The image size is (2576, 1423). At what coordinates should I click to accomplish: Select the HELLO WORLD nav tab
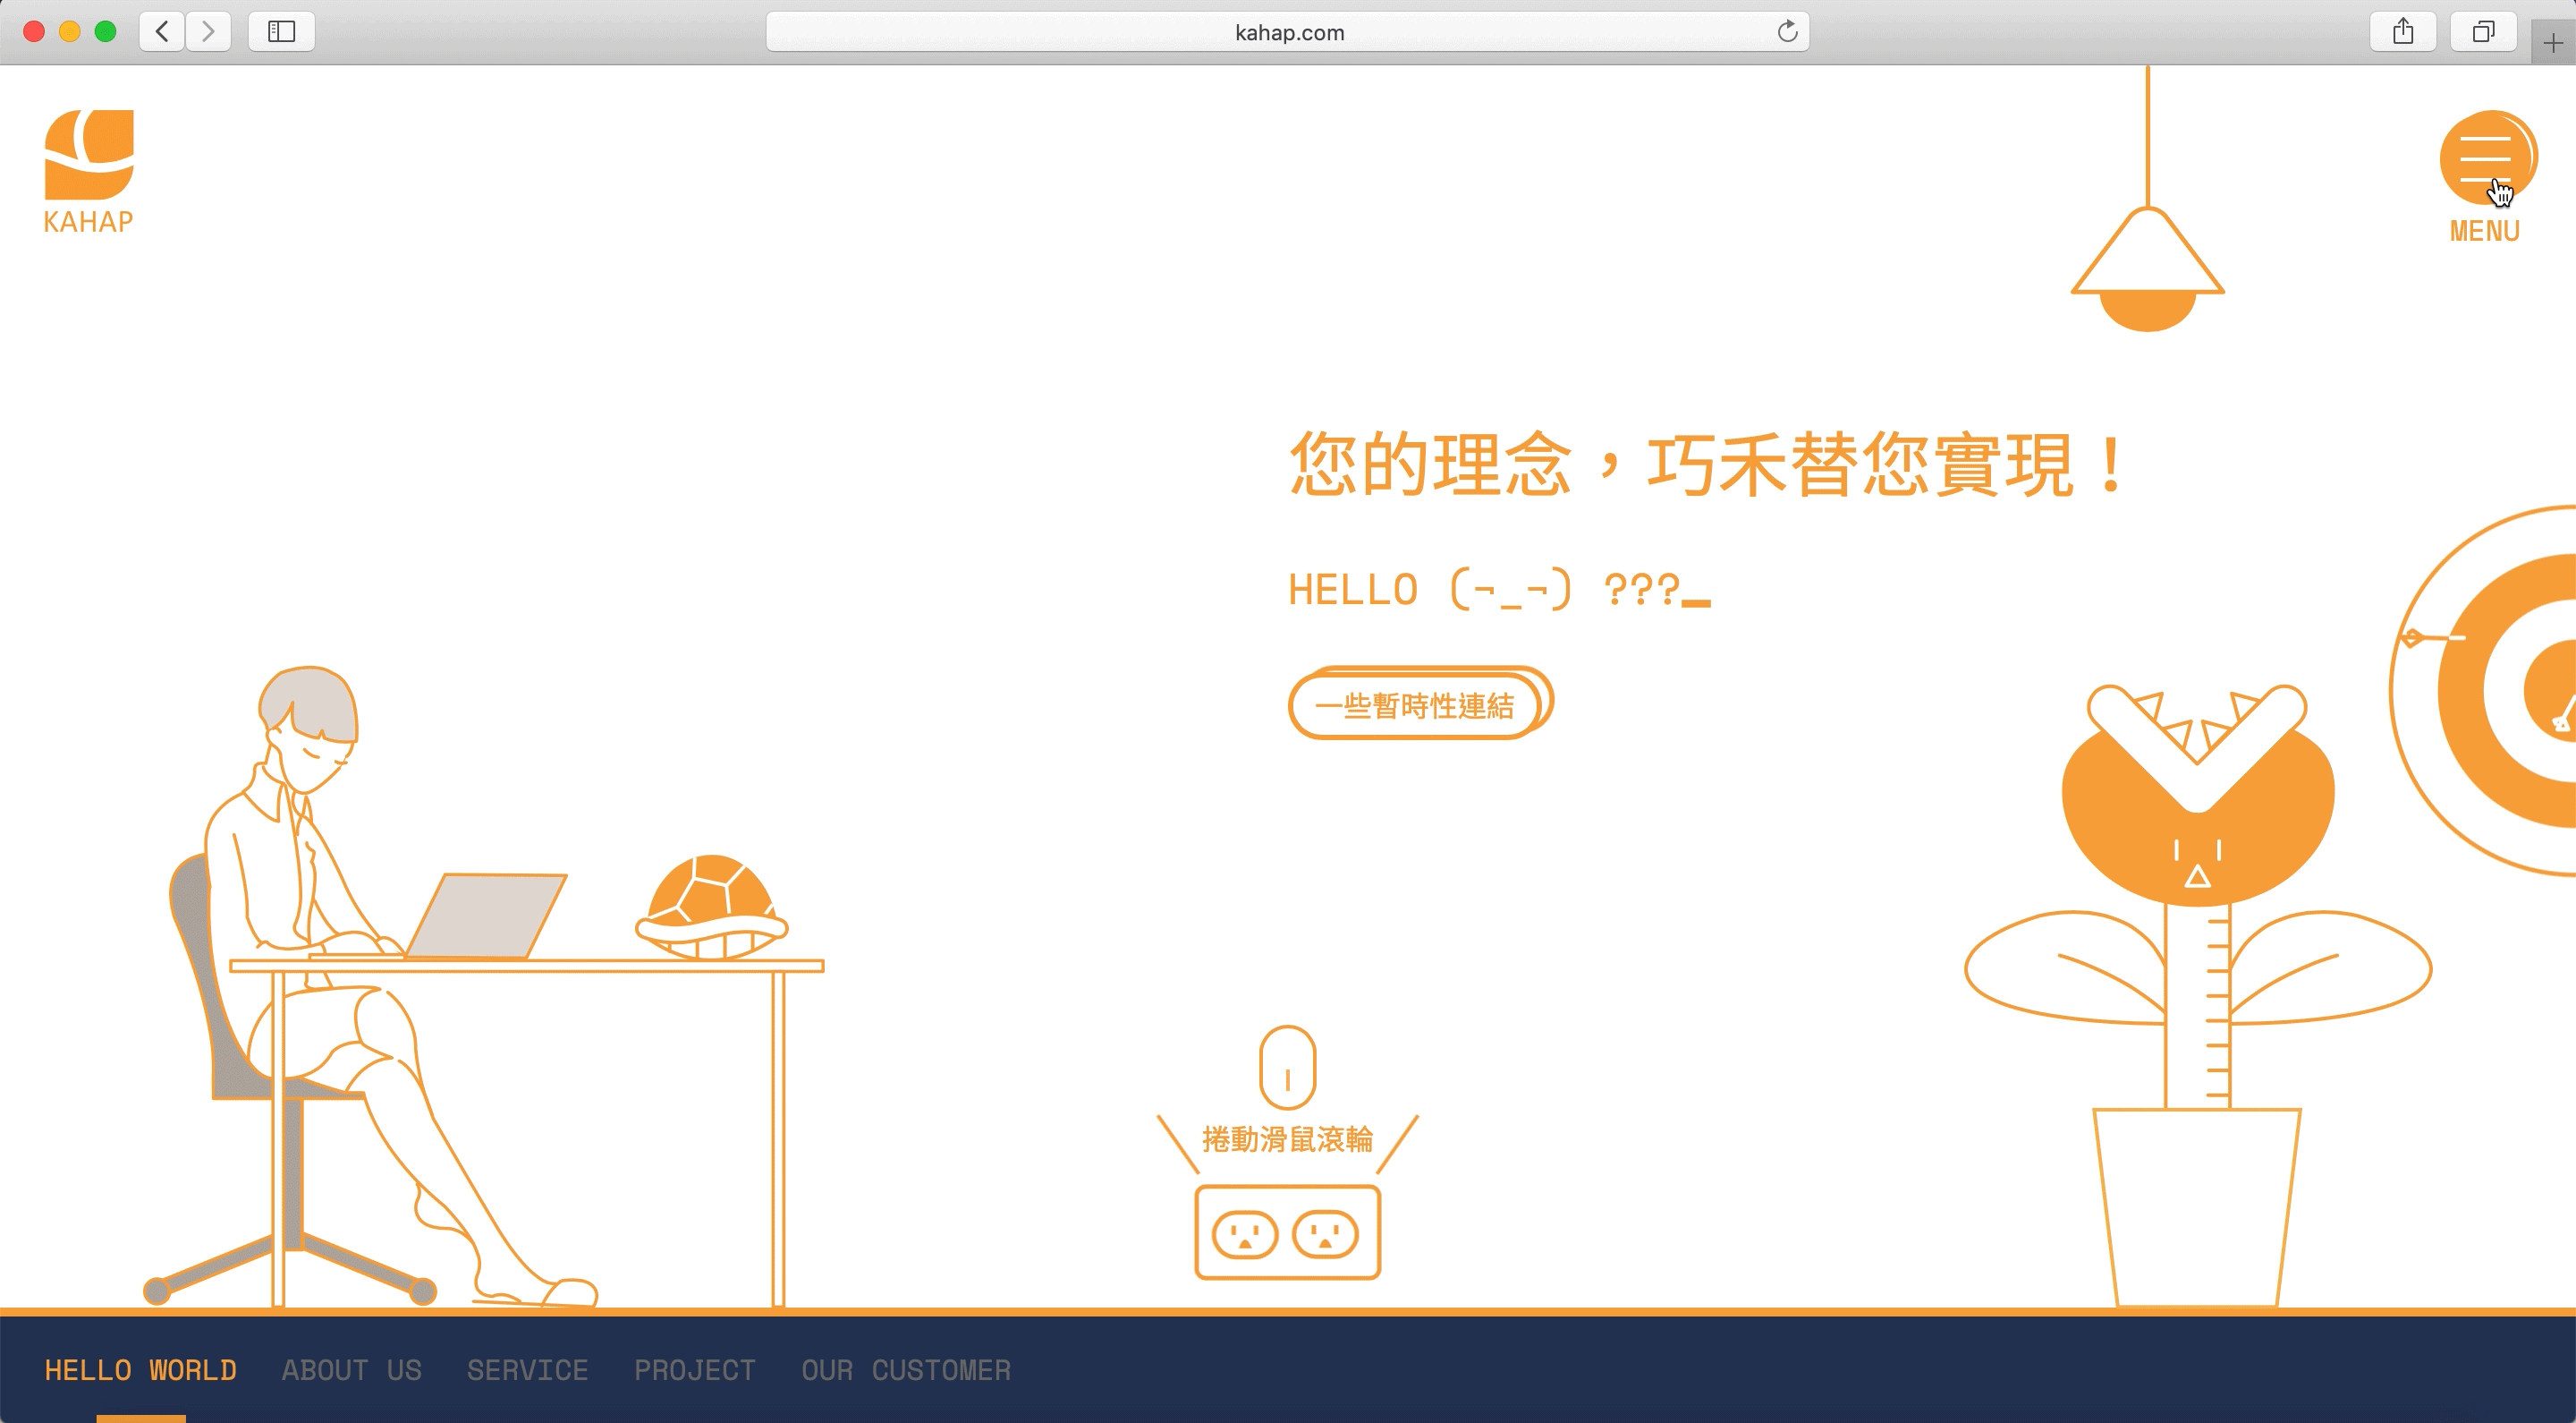coord(140,1369)
